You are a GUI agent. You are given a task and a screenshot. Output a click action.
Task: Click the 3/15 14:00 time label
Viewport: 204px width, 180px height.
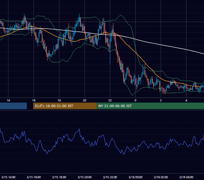coord(8,177)
